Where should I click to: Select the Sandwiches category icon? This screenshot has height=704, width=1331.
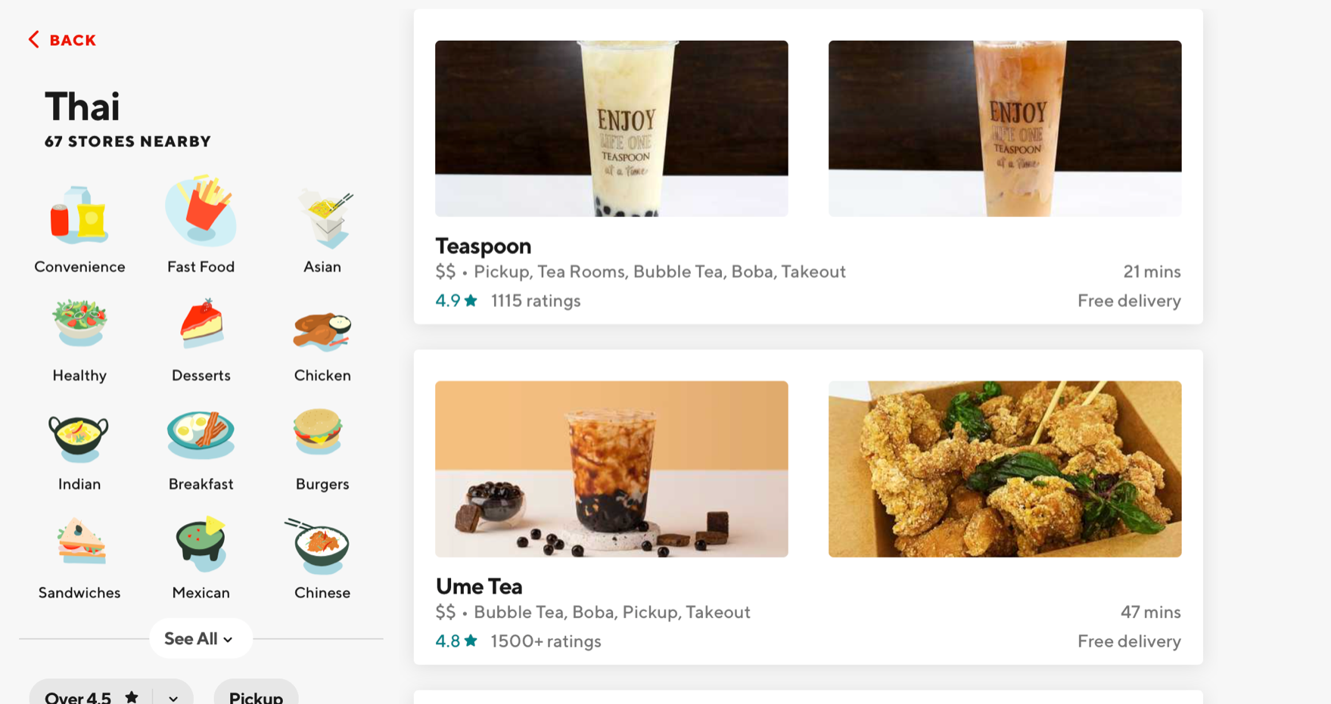click(x=81, y=541)
